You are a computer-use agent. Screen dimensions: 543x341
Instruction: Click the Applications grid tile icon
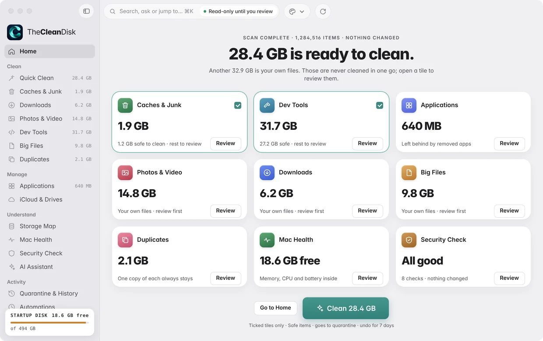pyautogui.click(x=409, y=105)
